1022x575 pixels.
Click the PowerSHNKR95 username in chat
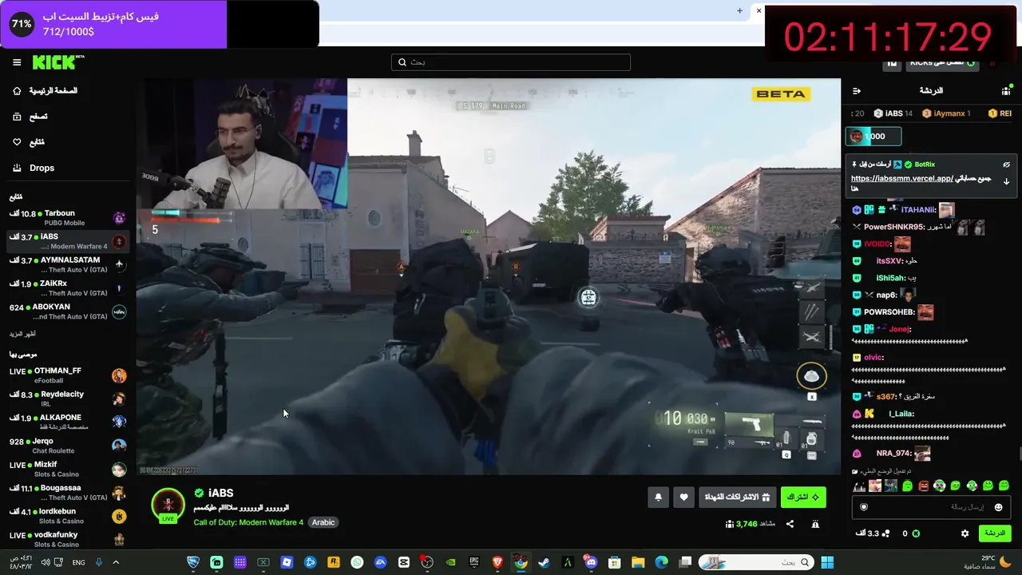coord(894,227)
